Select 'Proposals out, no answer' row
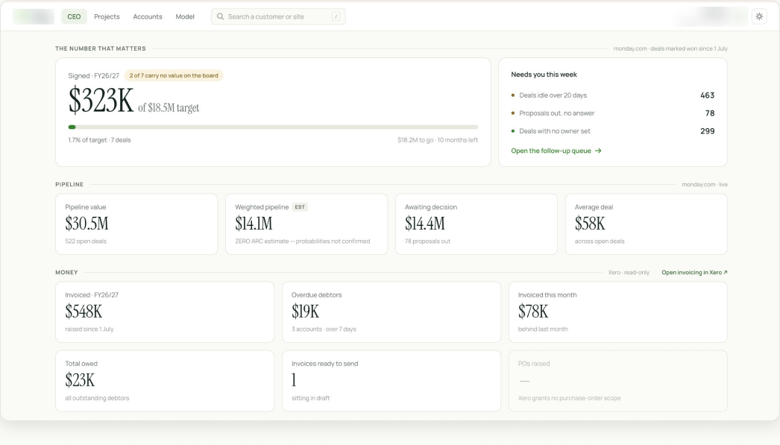Screen dimensions: 780x445 (x=613, y=113)
